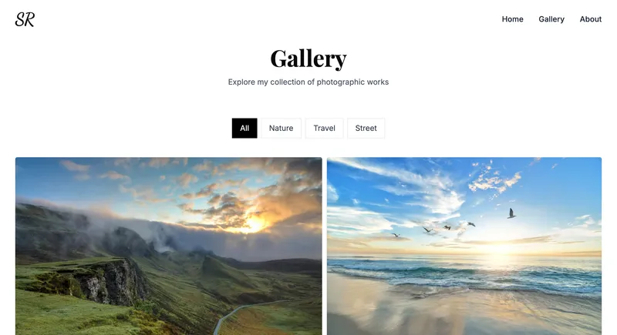
Task: Open the beach sunset photo
Action: point(464,246)
